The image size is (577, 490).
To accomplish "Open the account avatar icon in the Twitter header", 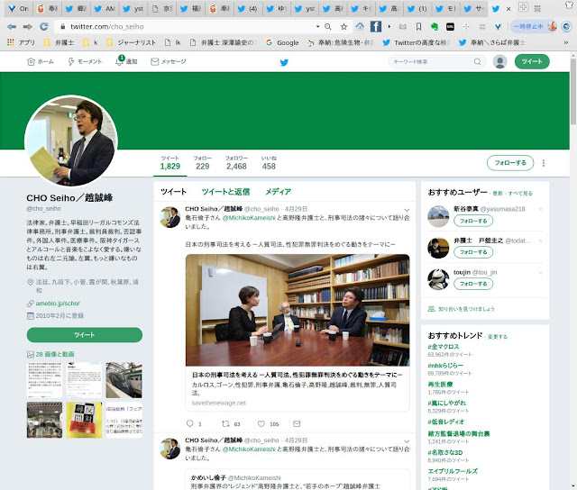I will (499, 61).
